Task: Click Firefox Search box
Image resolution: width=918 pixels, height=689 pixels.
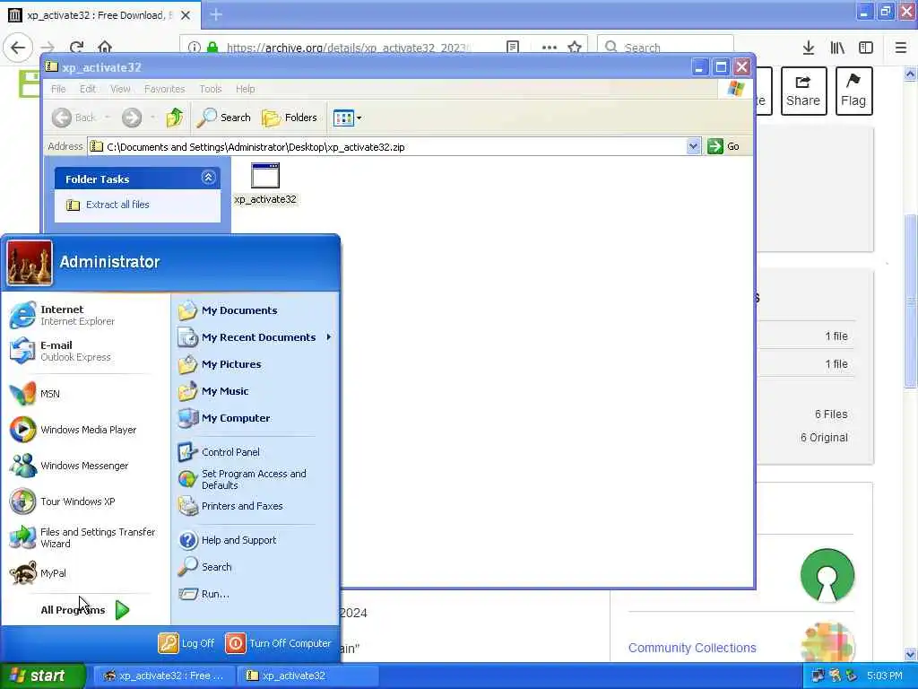Action: (x=665, y=48)
